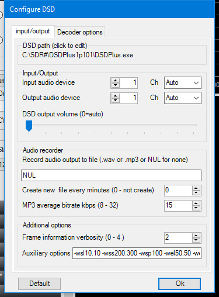This screenshot has width=219, height=297.
Task: Decrease the MP3 average bitrate value
Action: coord(196,208)
